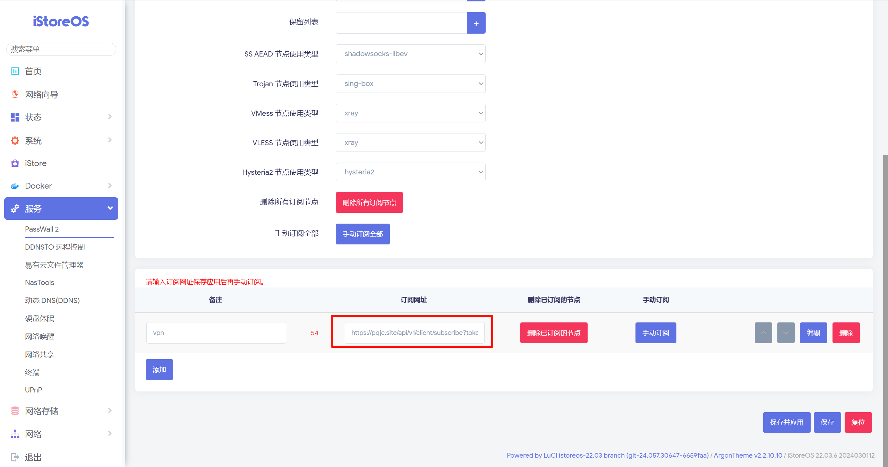Image resolution: width=888 pixels, height=467 pixels.
Task: Open Hysteria2 节点使用类型 dropdown
Action: (x=410, y=172)
